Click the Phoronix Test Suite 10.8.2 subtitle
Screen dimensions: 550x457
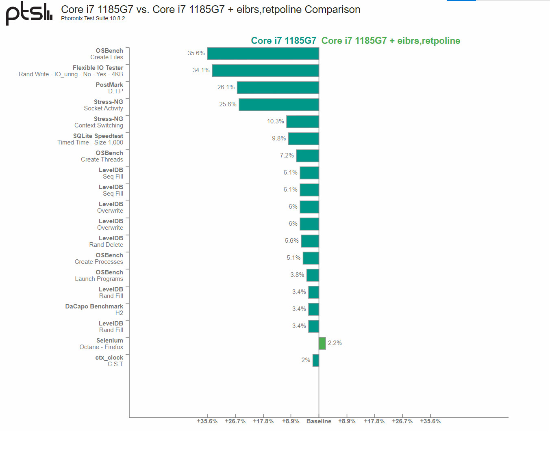93,19
